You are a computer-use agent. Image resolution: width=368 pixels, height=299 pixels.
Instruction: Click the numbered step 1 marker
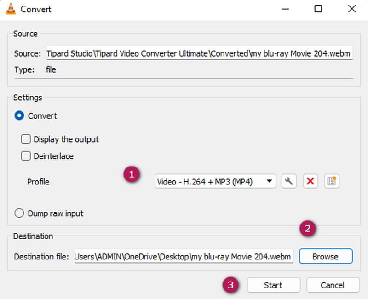click(x=132, y=175)
